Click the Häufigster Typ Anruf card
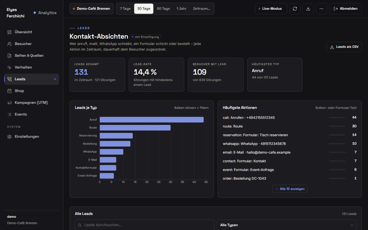Viewport: 368px width, 230px height. tap(275, 75)
